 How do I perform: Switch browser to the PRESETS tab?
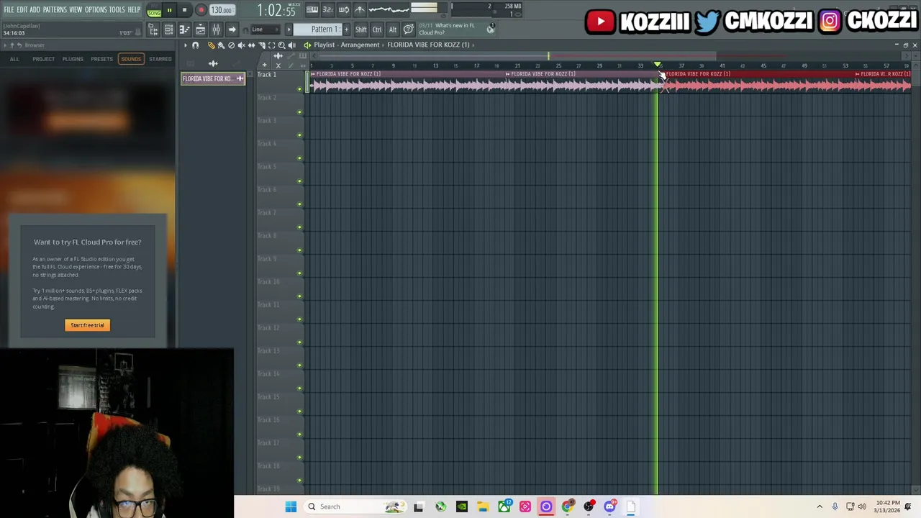101,59
